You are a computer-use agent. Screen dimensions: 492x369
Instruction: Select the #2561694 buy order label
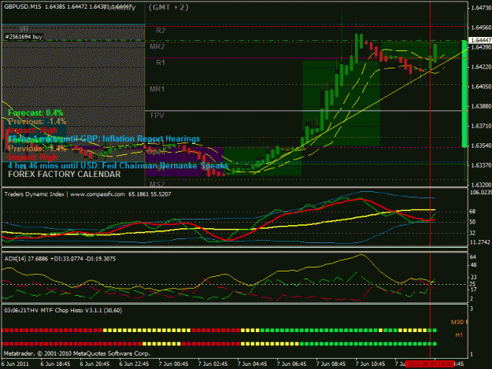click(x=24, y=37)
